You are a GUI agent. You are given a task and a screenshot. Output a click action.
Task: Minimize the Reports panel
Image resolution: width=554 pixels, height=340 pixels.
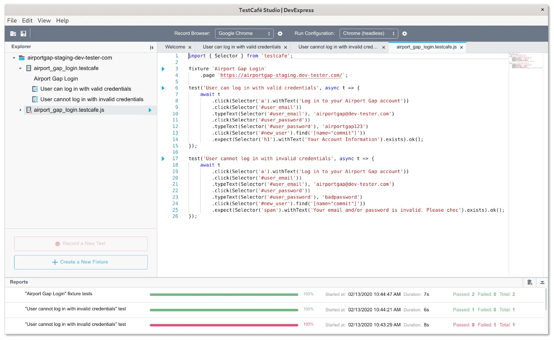tap(542, 282)
